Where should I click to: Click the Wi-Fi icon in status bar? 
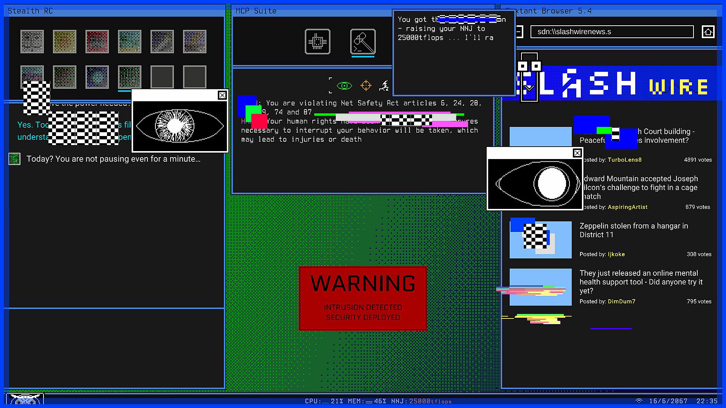[x=639, y=401]
